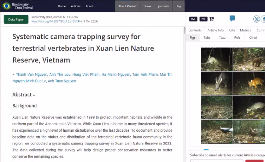The height and width of the screenshot is (162, 265).
Task: Open the Articles menu in navbar
Action: (x=76, y=6)
